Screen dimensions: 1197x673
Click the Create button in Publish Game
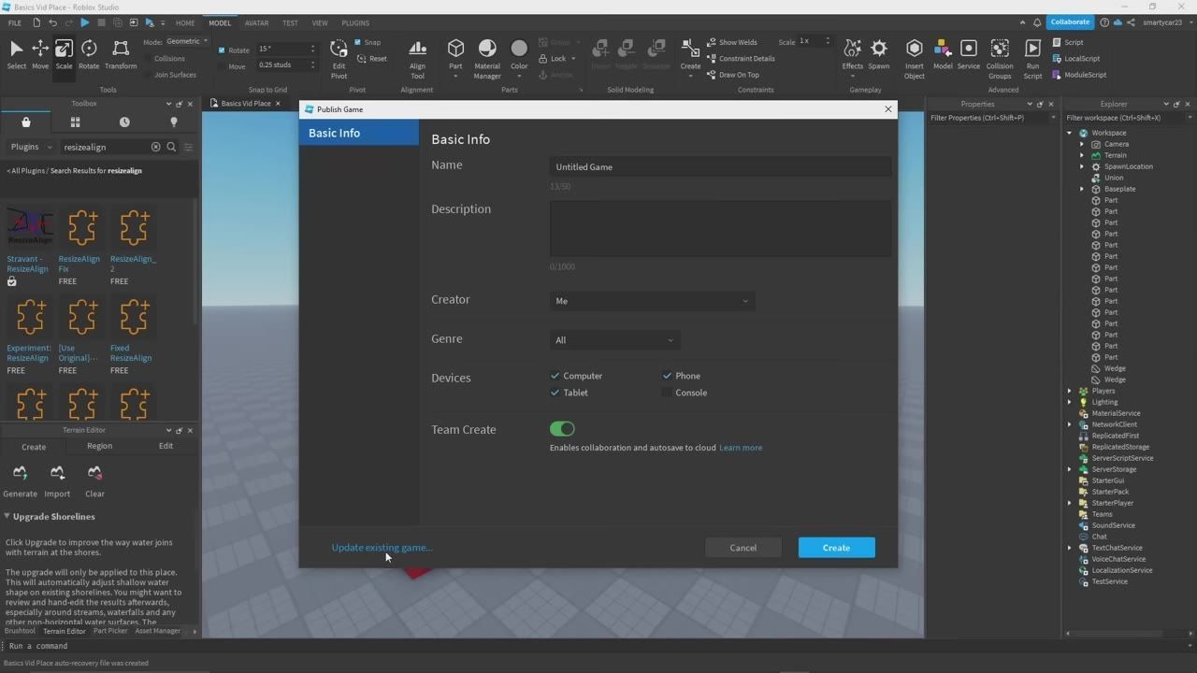point(836,548)
